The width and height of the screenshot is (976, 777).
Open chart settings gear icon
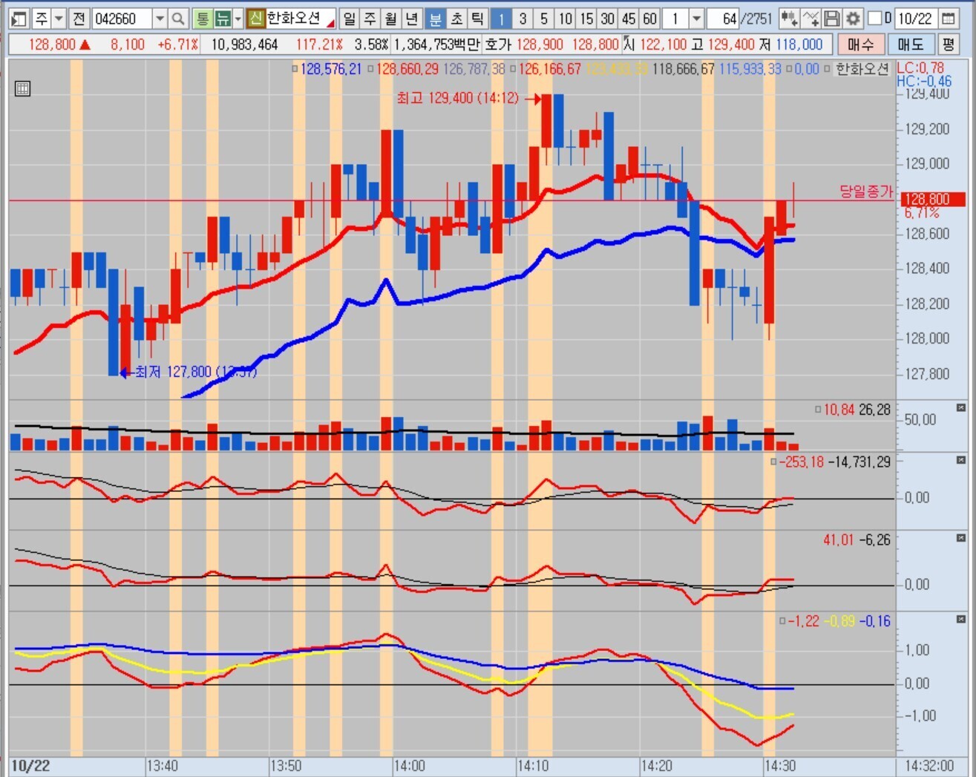[853, 19]
